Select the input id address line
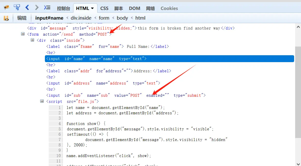The image size is (301, 166). point(103,83)
